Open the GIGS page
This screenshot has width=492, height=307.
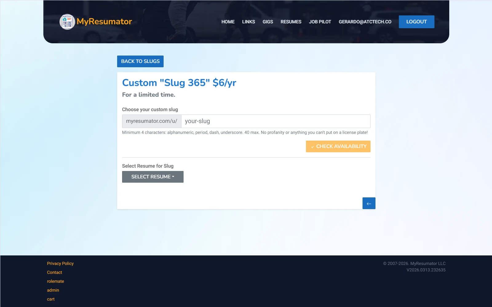(267, 21)
